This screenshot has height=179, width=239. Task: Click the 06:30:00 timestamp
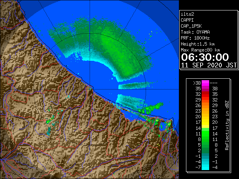click(x=205, y=57)
